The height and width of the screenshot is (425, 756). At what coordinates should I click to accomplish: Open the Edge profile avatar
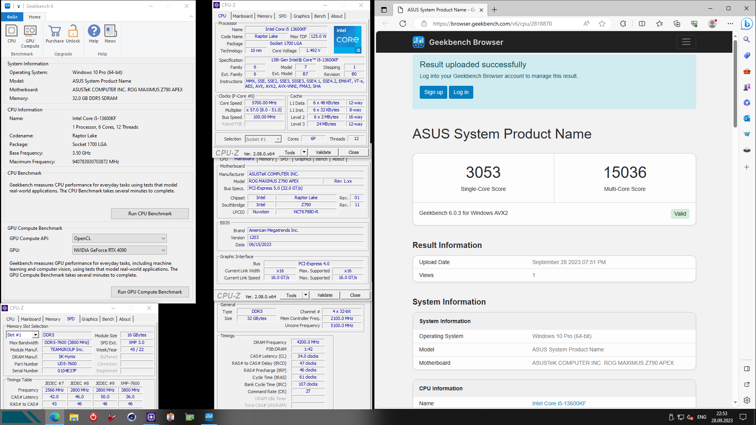coord(712,24)
